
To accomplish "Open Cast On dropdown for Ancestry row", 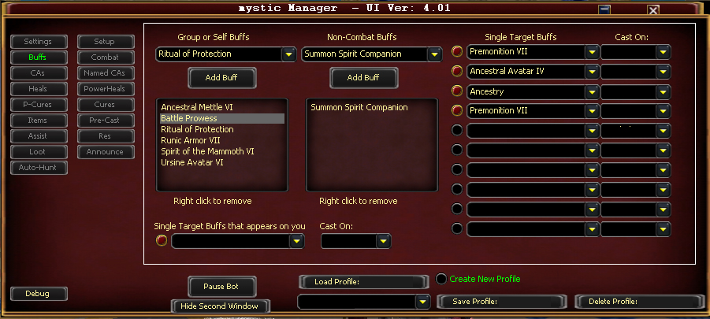I will tap(663, 92).
